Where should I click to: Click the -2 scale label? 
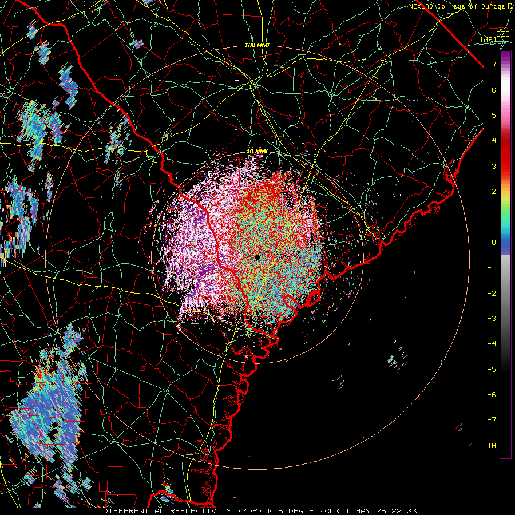click(492, 293)
